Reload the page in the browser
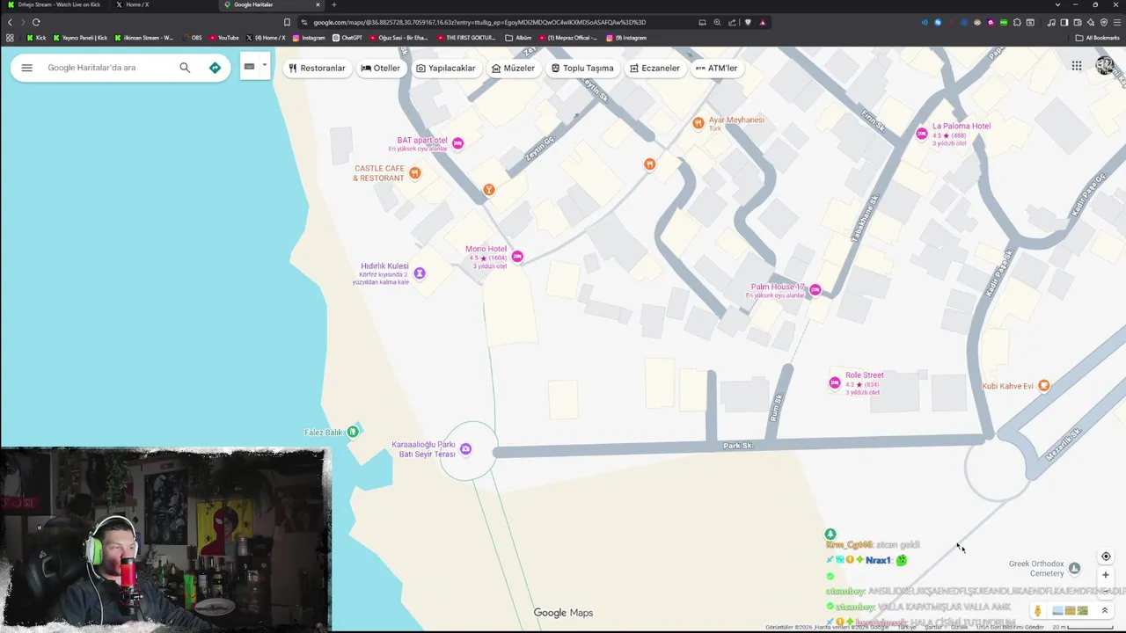The width and height of the screenshot is (1126, 633). [36, 22]
